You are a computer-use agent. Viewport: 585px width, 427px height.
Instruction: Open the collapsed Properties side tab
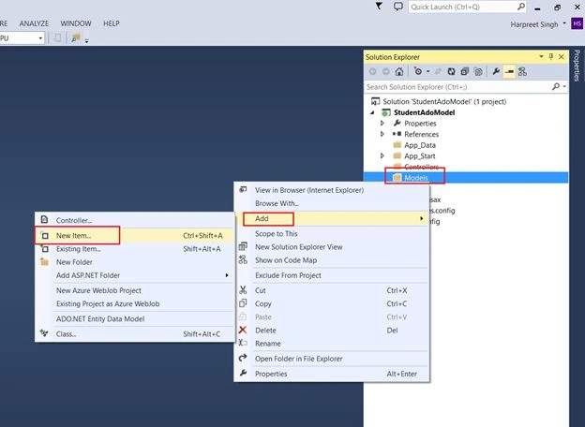tap(577, 66)
